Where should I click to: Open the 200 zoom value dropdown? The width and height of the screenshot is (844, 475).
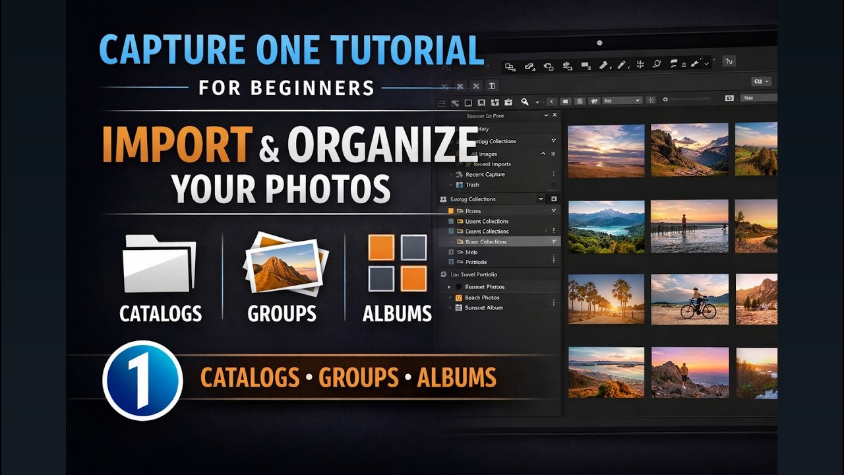point(622,100)
